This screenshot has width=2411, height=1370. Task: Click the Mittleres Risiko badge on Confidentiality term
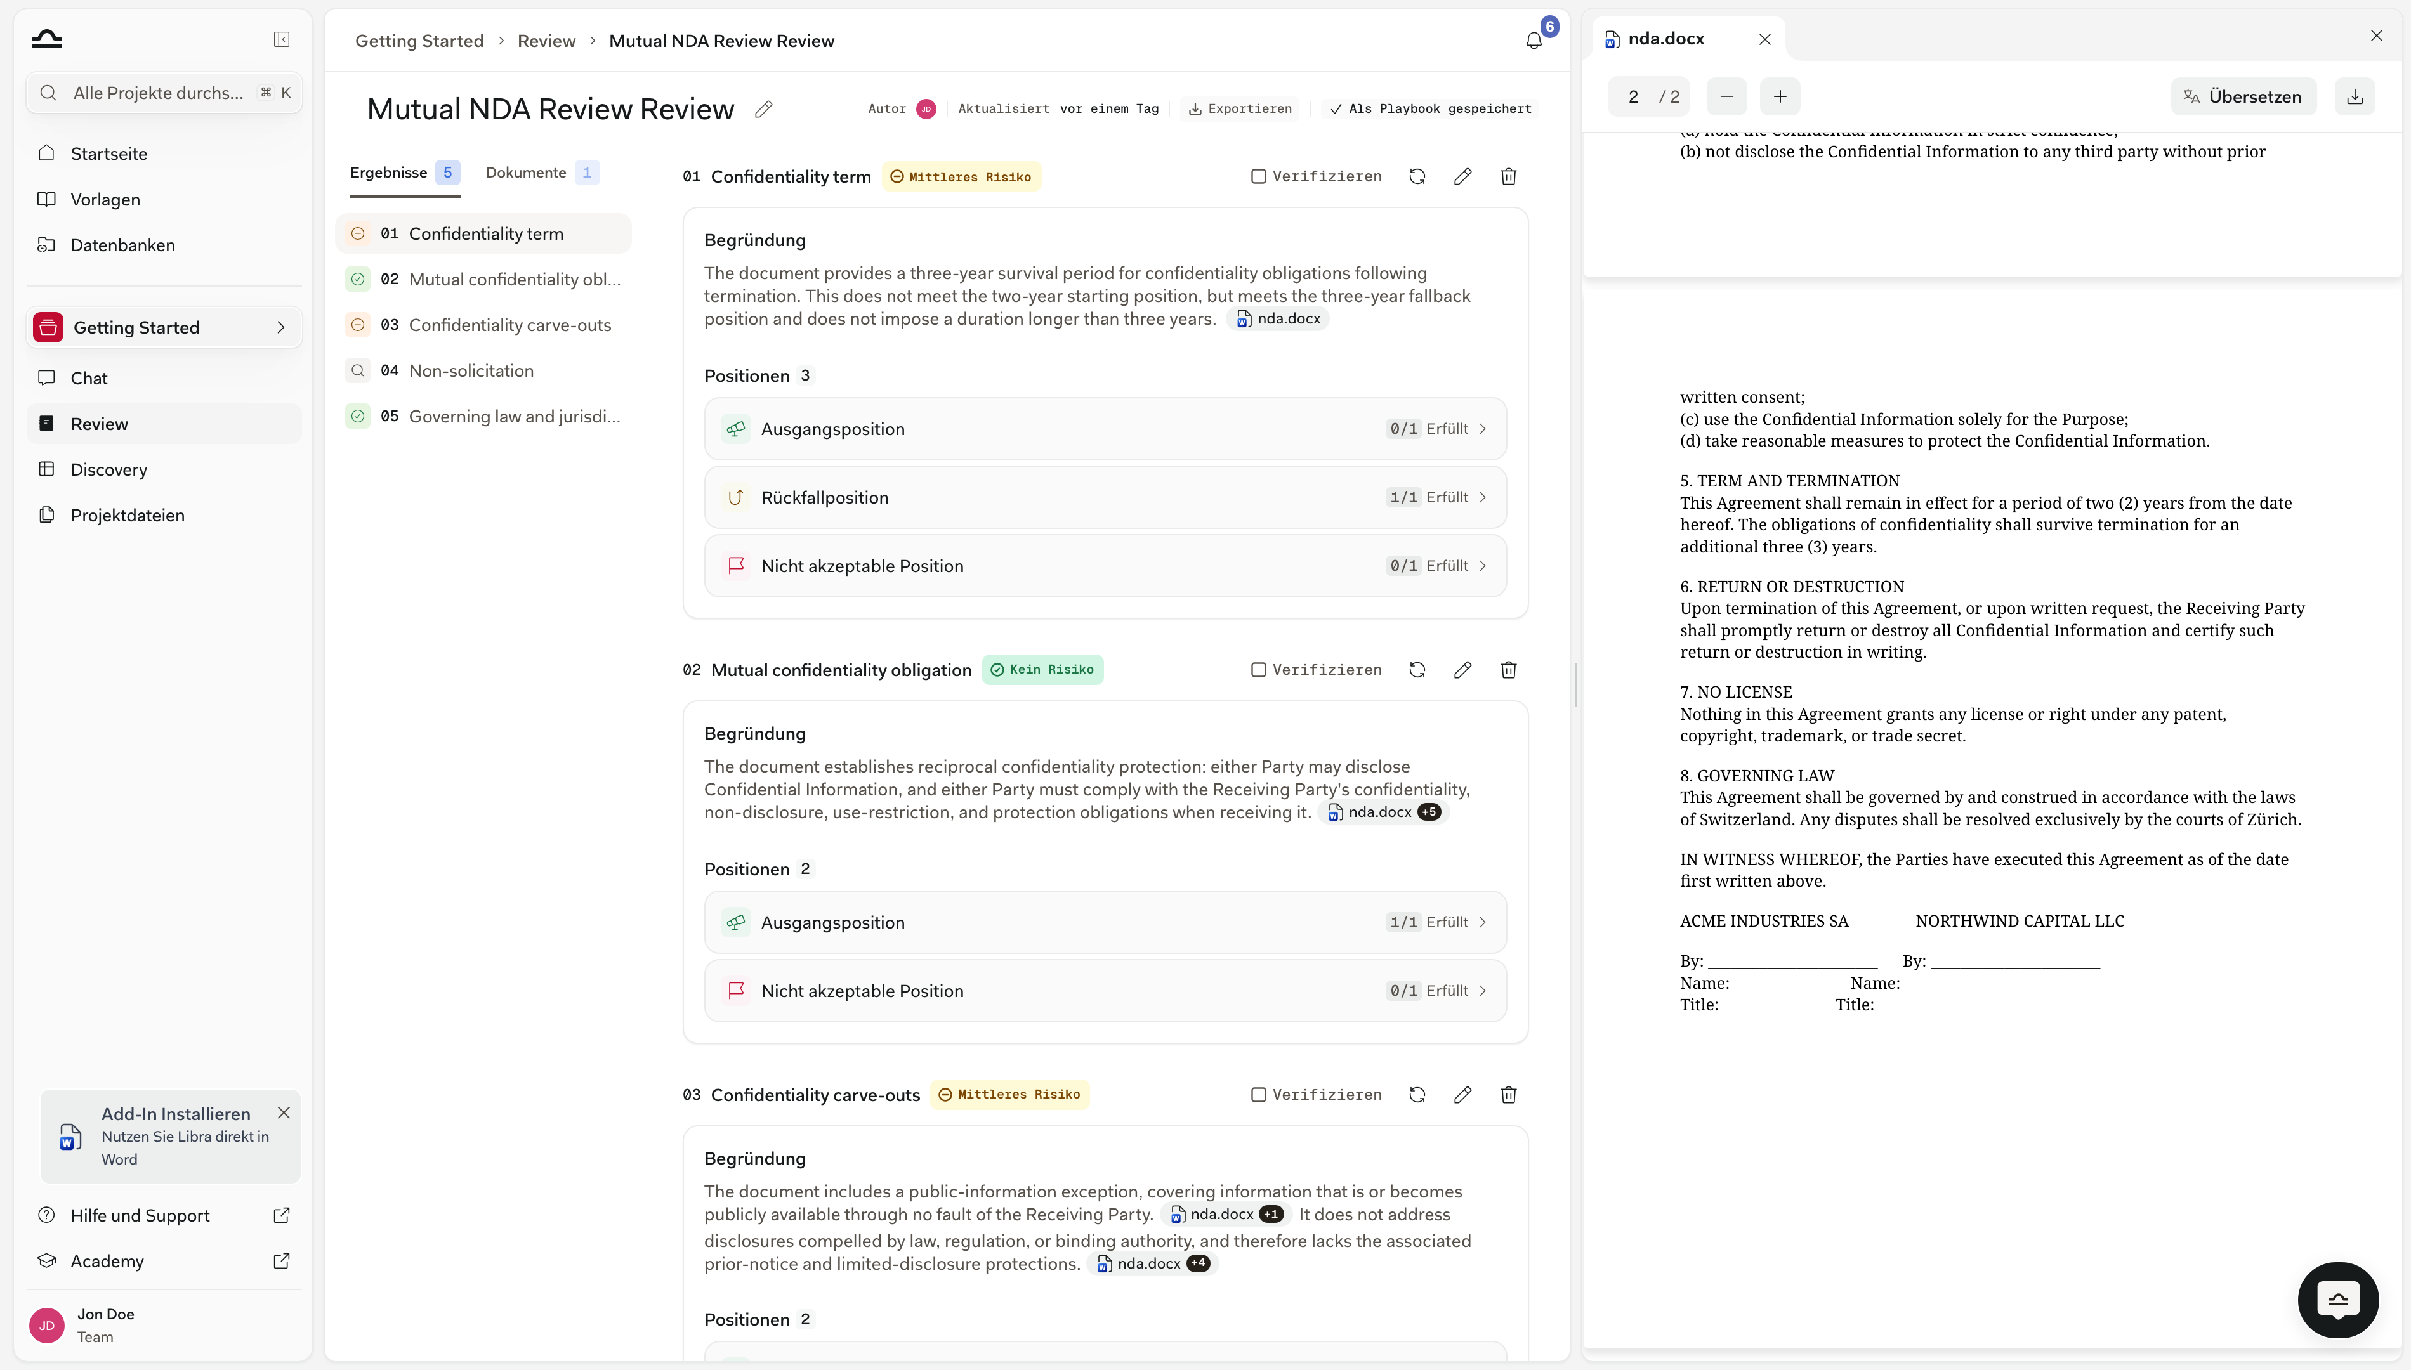(x=961, y=177)
